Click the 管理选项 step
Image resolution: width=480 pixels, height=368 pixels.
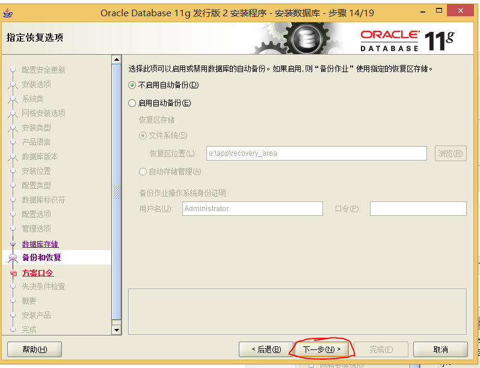coord(36,228)
